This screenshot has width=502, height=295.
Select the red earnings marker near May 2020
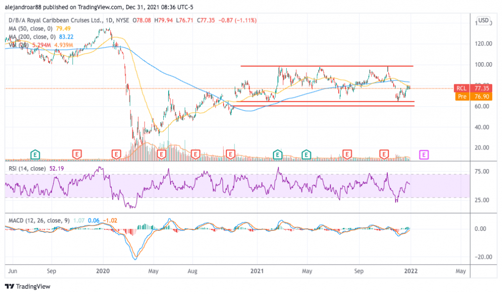pyautogui.click(x=161, y=155)
